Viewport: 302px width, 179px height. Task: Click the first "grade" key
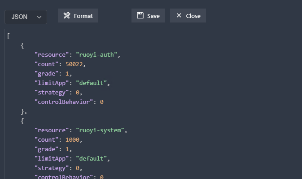pyautogui.click(x=46, y=74)
